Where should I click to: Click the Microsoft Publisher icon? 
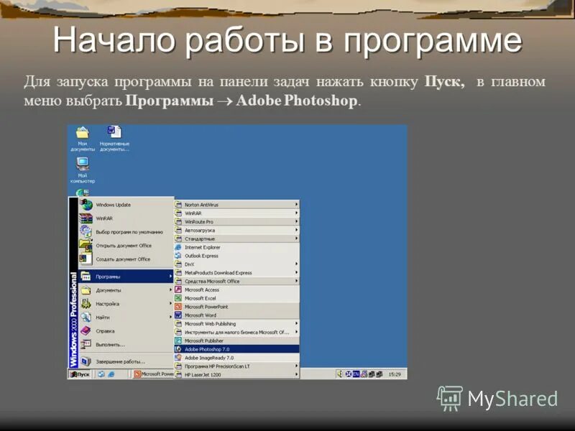click(178, 340)
